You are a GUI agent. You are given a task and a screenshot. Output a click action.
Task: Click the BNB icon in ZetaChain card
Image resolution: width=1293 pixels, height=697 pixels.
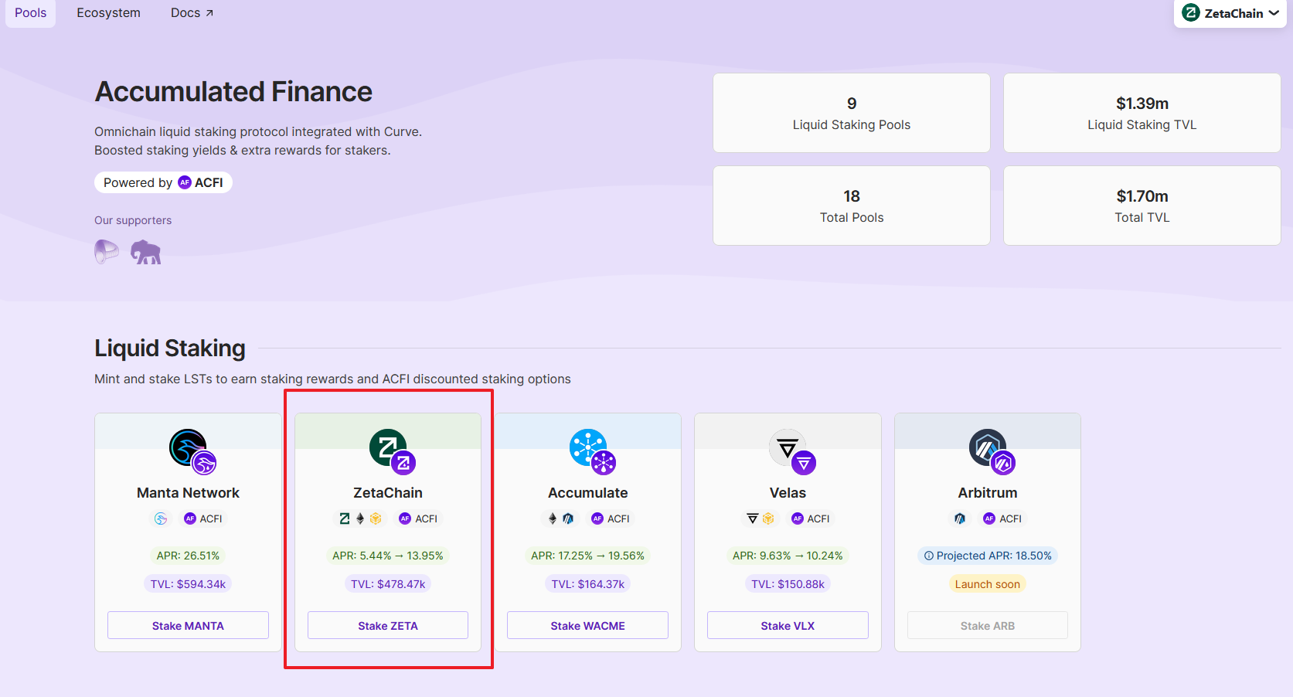tap(376, 518)
